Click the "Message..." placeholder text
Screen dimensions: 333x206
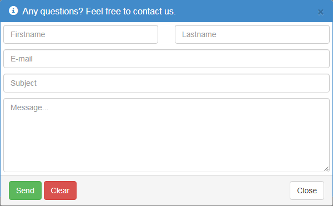coord(29,107)
